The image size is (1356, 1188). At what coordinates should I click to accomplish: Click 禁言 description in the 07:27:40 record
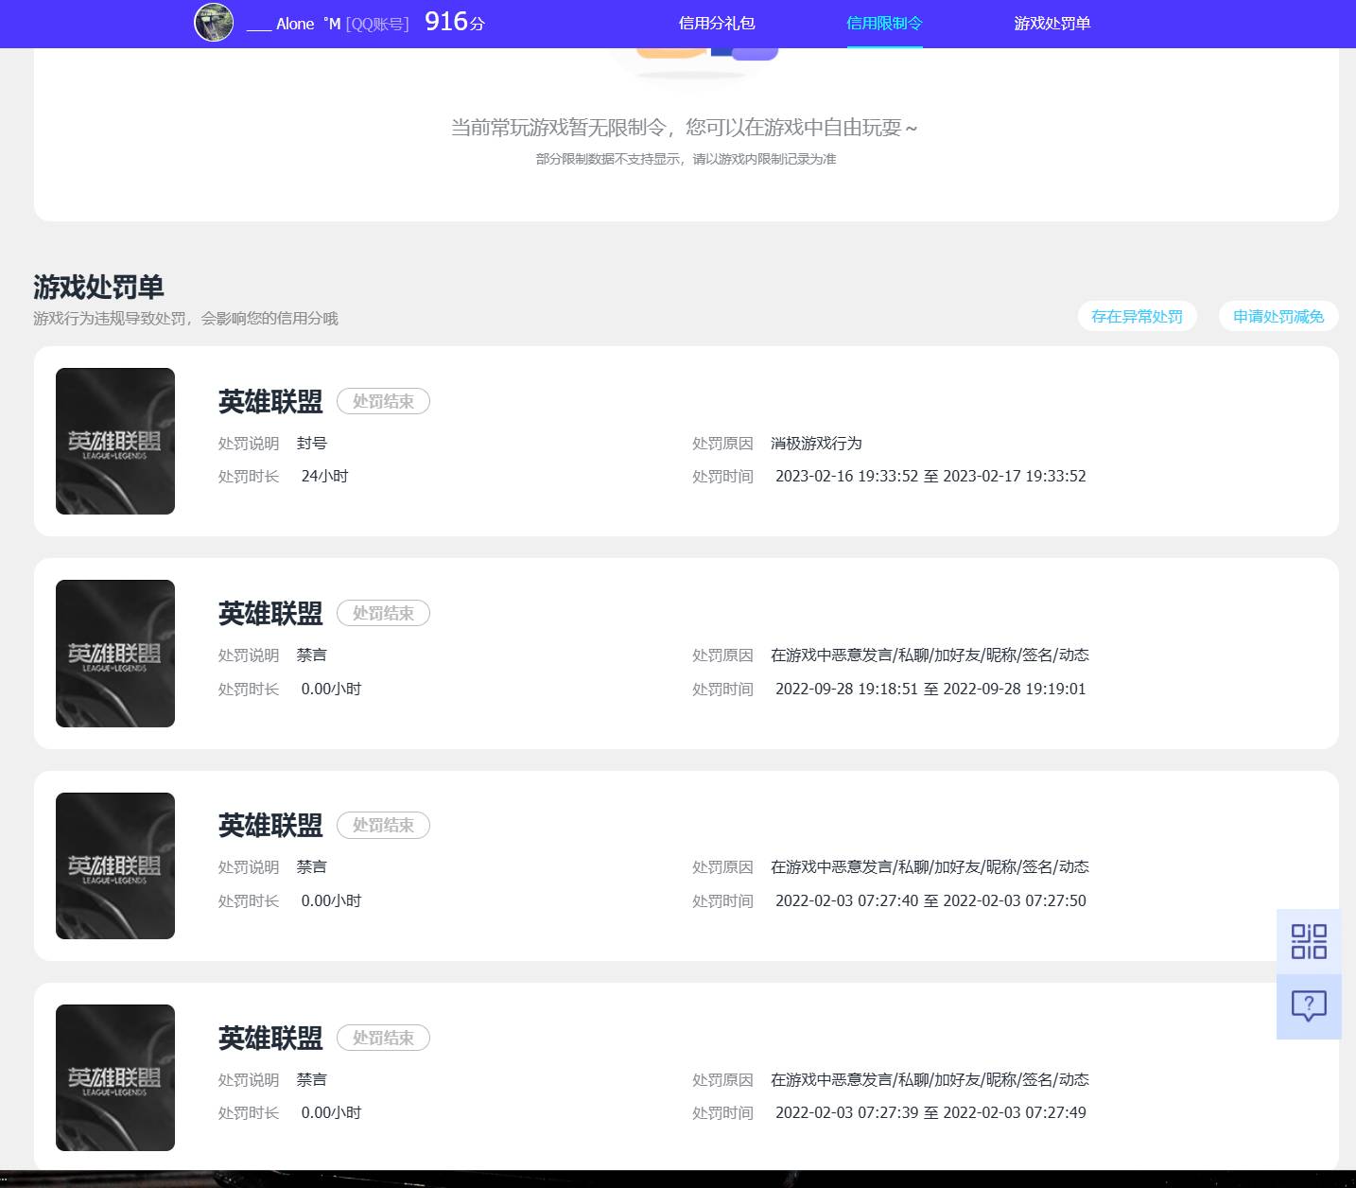click(312, 866)
